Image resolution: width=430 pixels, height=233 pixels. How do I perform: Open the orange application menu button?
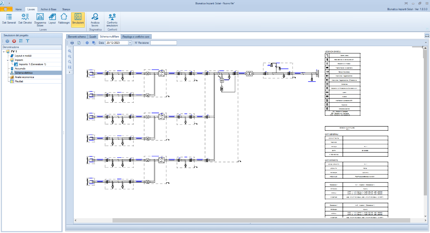[x=6, y=9]
